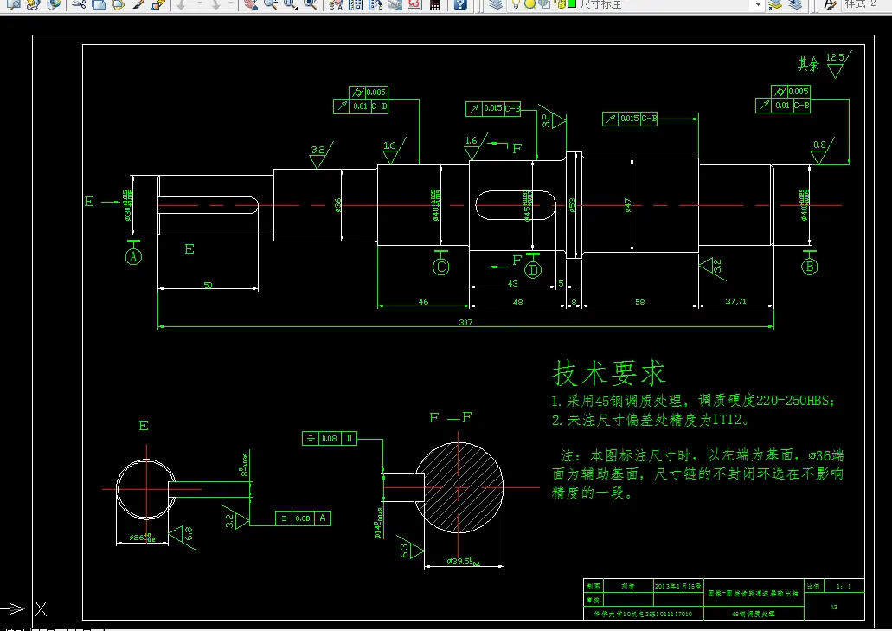Click the green layer color swatch

pyautogui.click(x=572, y=3)
